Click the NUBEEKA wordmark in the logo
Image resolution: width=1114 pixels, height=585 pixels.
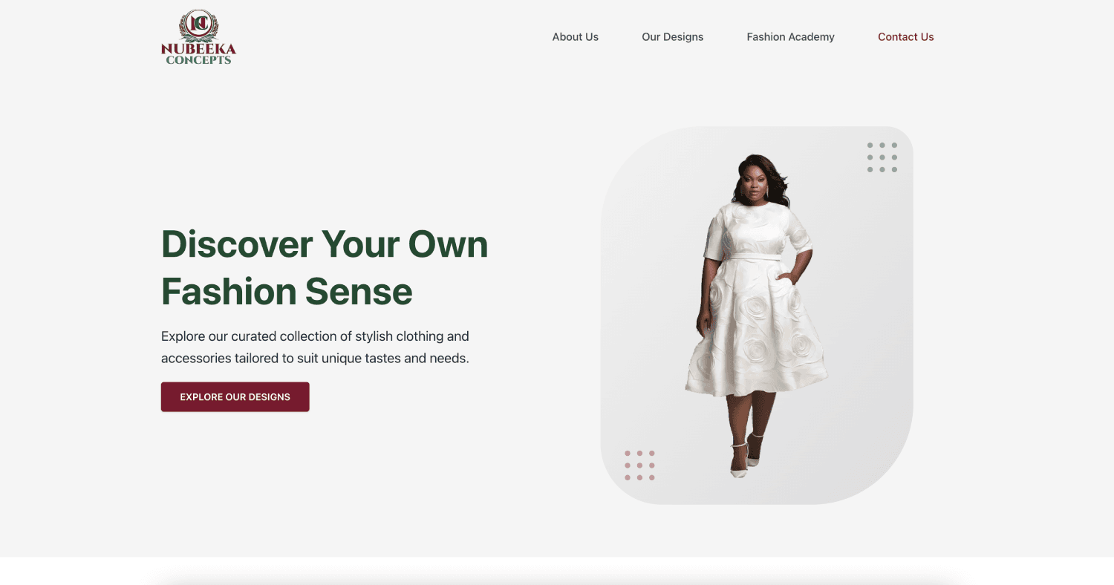tap(198, 50)
